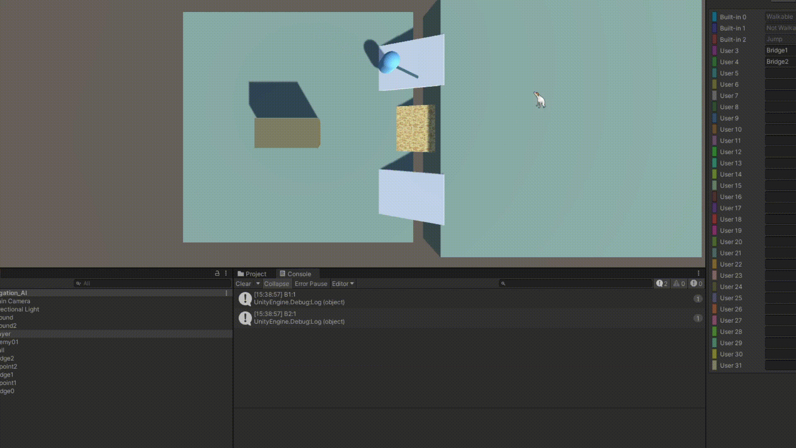Enable Error Pause in Console
The width and height of the screenshot is (796, 448).
[311, 284]
